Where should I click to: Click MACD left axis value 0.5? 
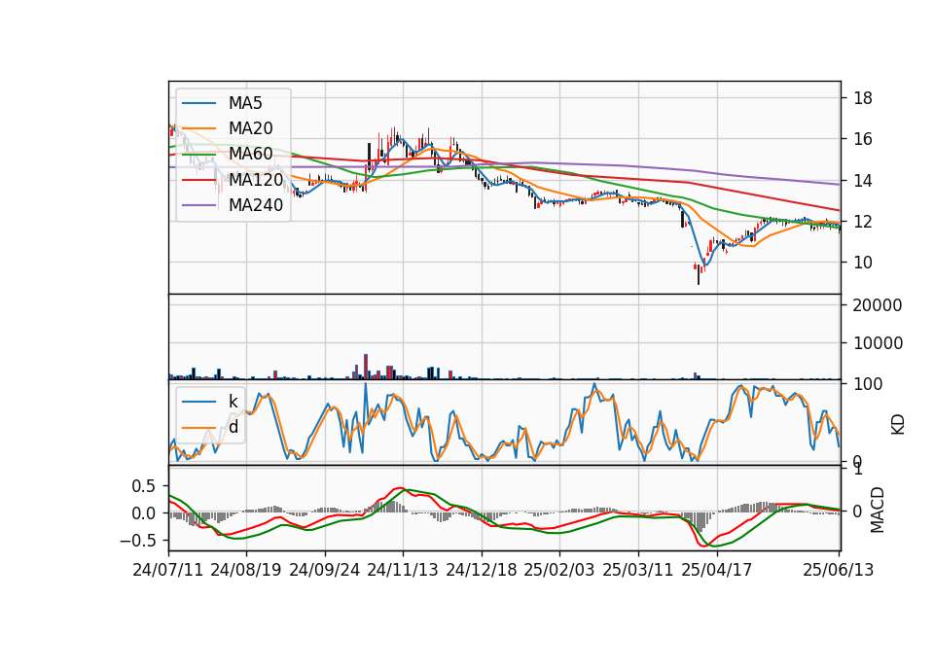[143, 486]
